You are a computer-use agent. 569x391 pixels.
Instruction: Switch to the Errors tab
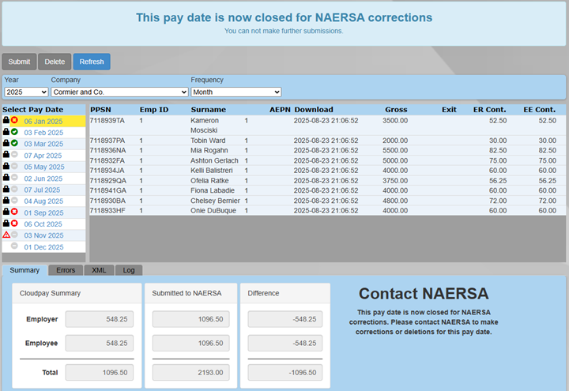[66, 270]
